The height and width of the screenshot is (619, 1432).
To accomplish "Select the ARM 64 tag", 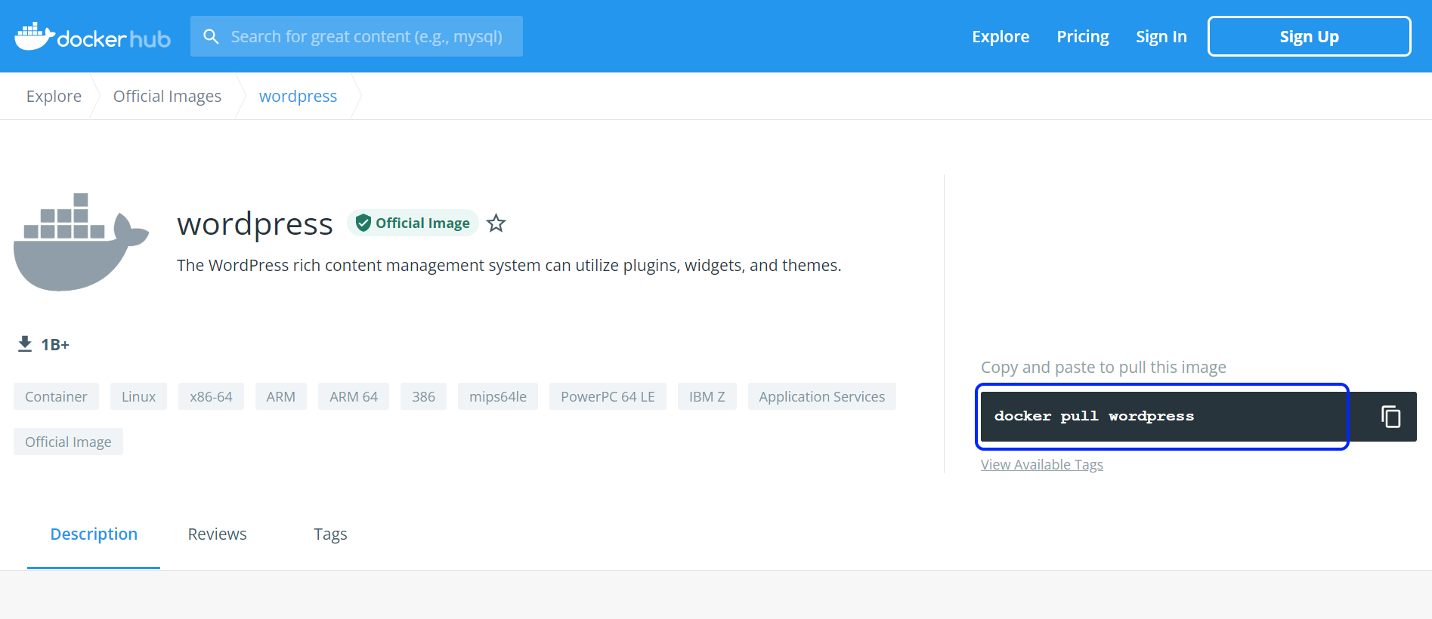I will click(354, 396).
